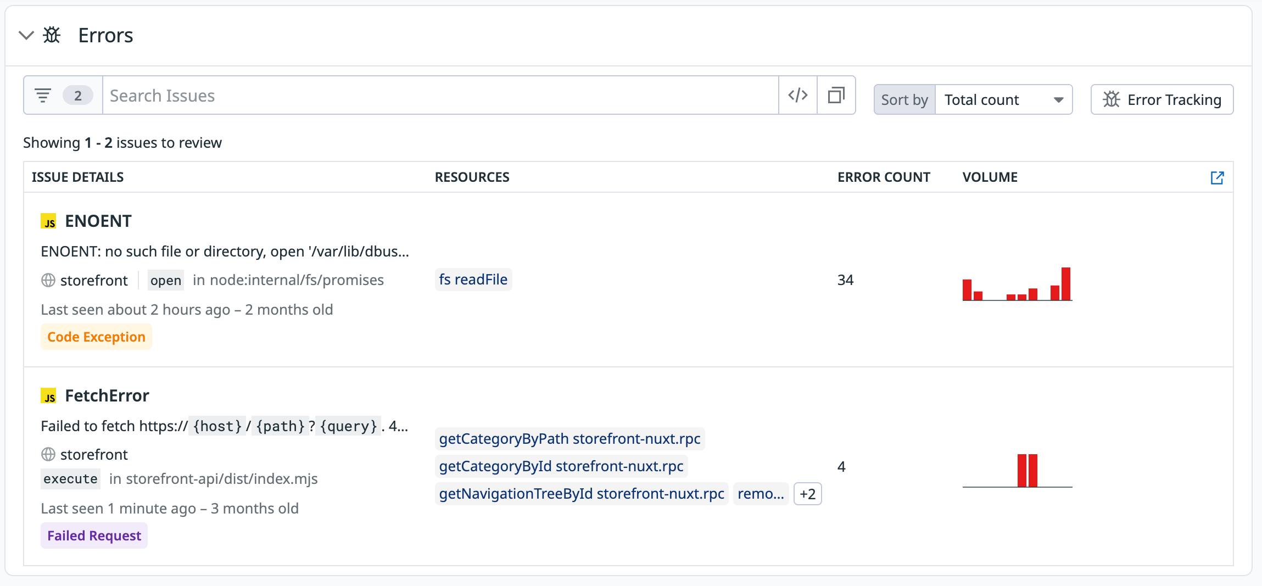The image size is (1262, 586).
Task: Select getNavigationTreeById storefront-nuxt.rpc resource
Action: pyautogui.click(x=582, y=494)
